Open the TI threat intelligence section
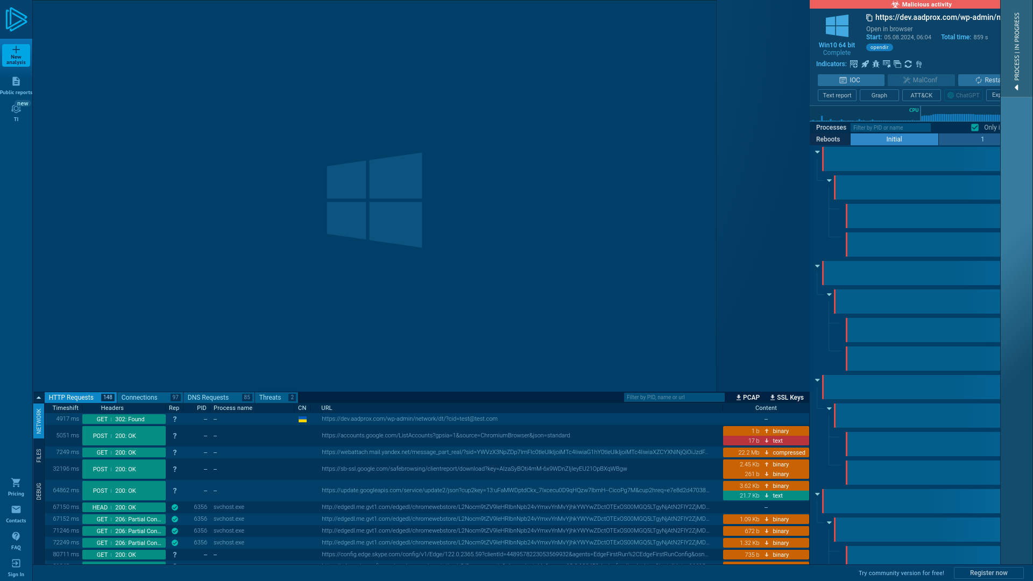 [16, 112]
